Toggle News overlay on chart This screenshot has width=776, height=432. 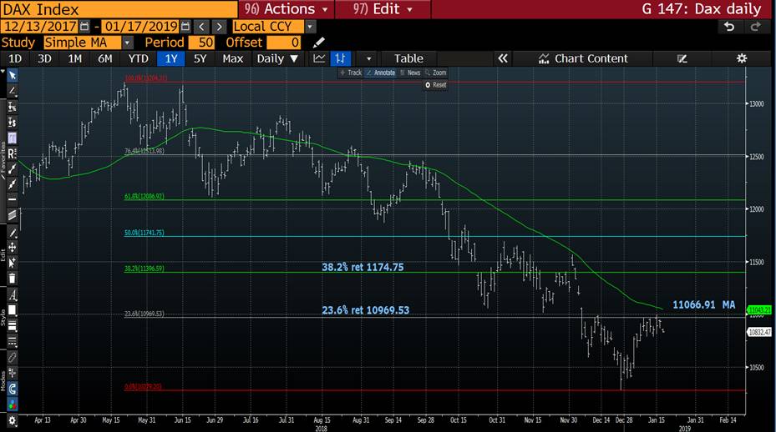coord(410,73)
